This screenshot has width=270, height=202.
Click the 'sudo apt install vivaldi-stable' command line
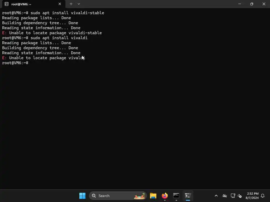53,13
